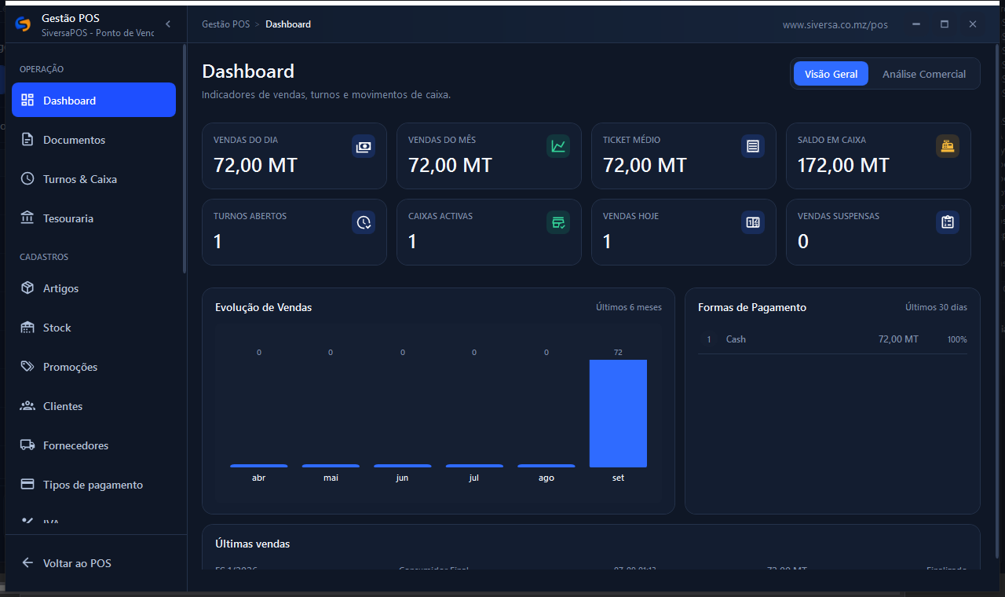The width and height of the screenshot is (1005, 597).
Task: Open Artigos in the sidebar
Action: [x=93, y=288]
